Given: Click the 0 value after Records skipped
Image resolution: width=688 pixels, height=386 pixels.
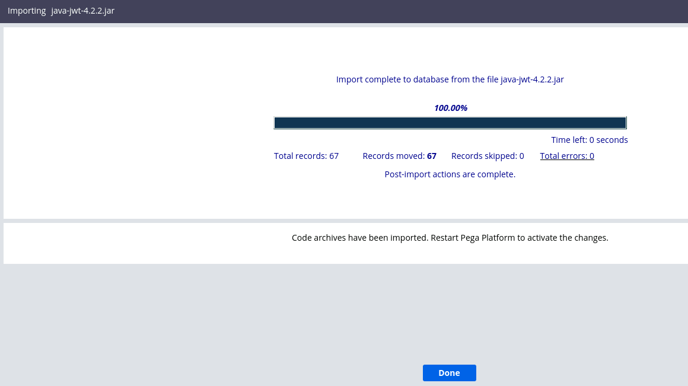Looking at the screenshot, I should coord(521,156).
